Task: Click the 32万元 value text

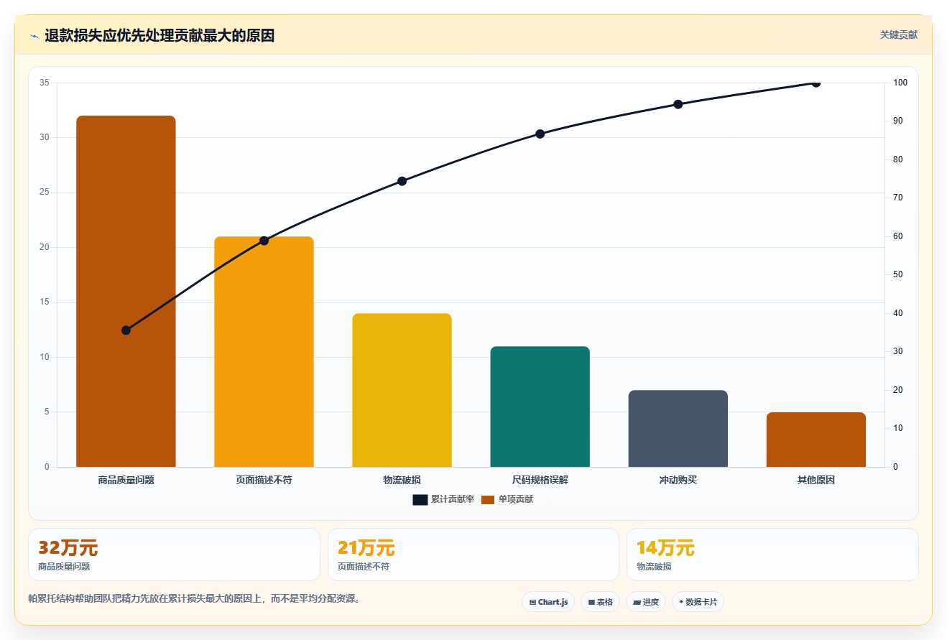Action: pos(68,547)
